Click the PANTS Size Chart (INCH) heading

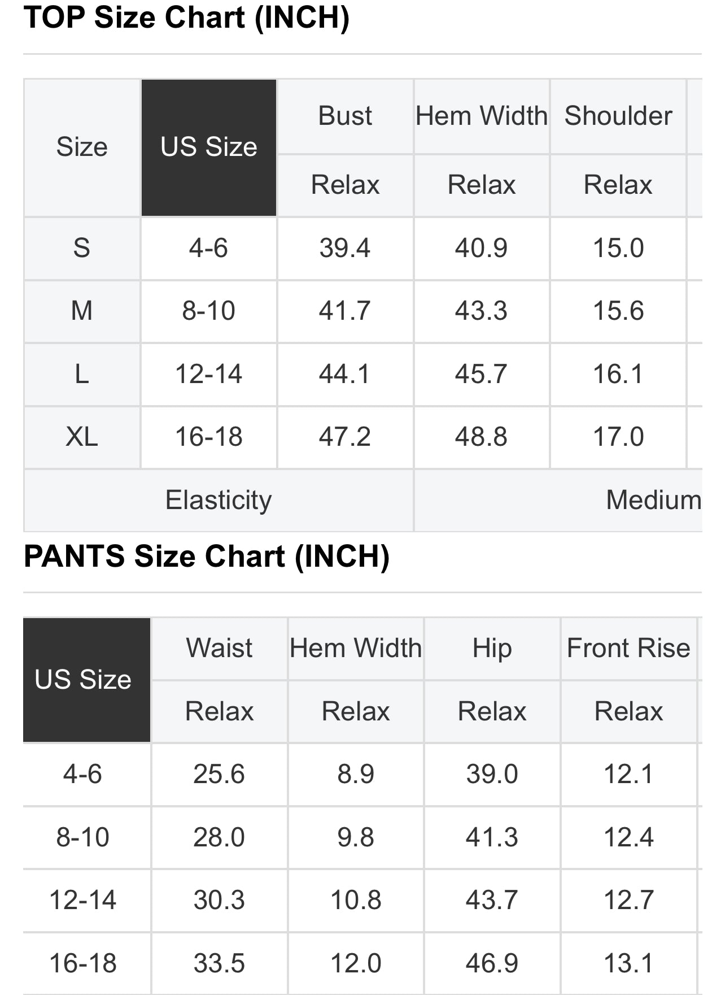click(x=207, y=557)
